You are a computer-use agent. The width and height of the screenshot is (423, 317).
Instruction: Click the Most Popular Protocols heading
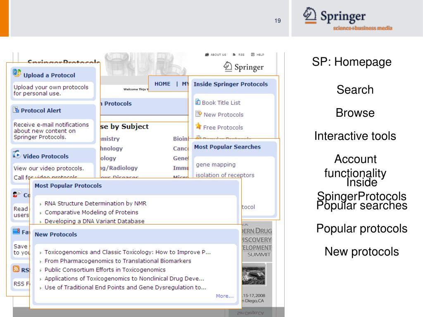coord(68,186)
